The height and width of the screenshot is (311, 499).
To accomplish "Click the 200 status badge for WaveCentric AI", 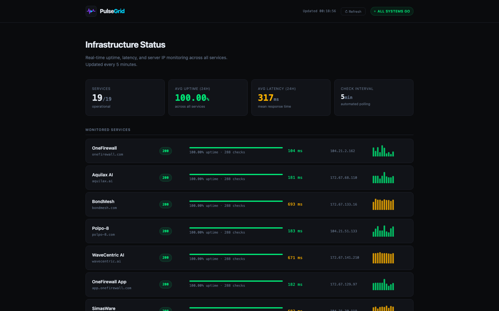I will pyautogui.click(x=166, y=258).
